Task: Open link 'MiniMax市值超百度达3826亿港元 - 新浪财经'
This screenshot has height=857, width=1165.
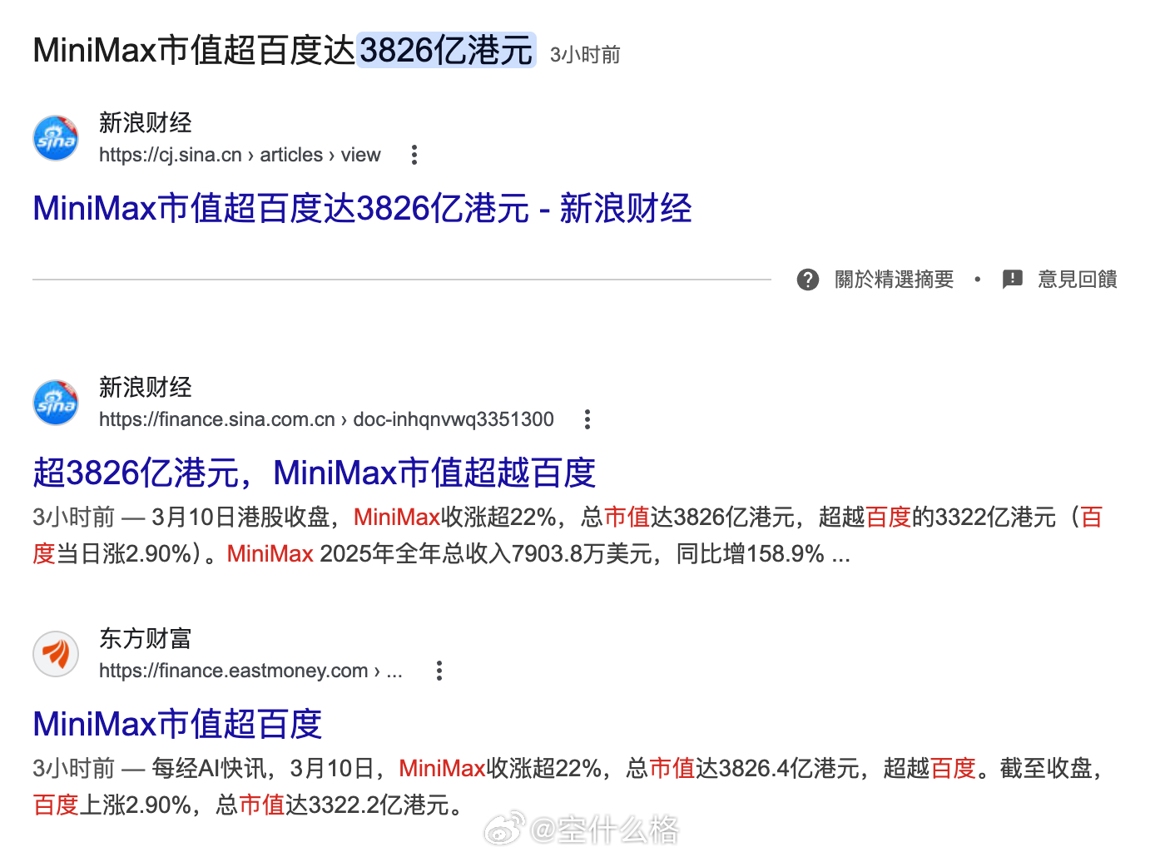Action: 362,208
